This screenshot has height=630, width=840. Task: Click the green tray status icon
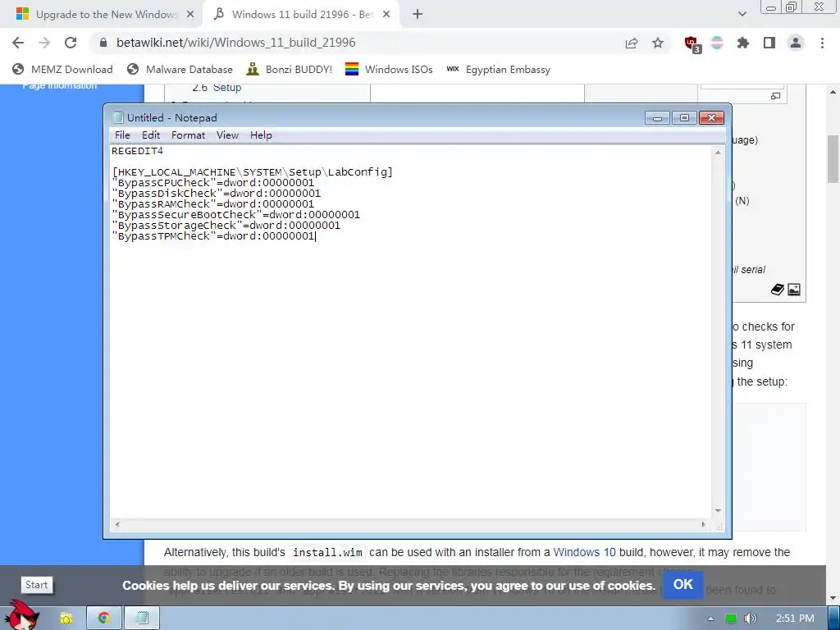tap(731, 619)
